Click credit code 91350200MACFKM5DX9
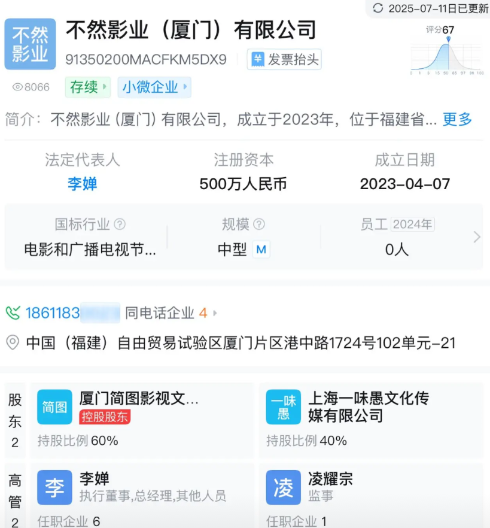The width and height of the screenshot is (490, 528). tap(146, 60)
